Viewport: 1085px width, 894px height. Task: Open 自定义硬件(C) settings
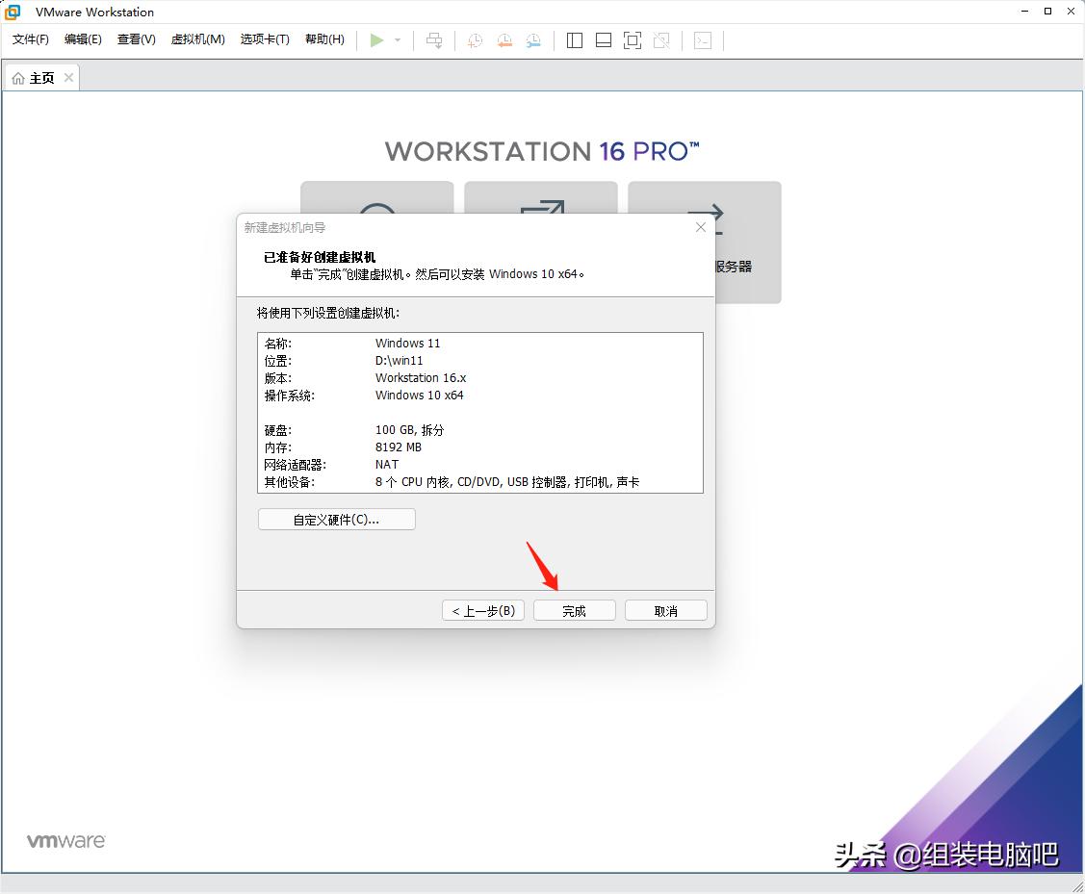click(336, 519)
